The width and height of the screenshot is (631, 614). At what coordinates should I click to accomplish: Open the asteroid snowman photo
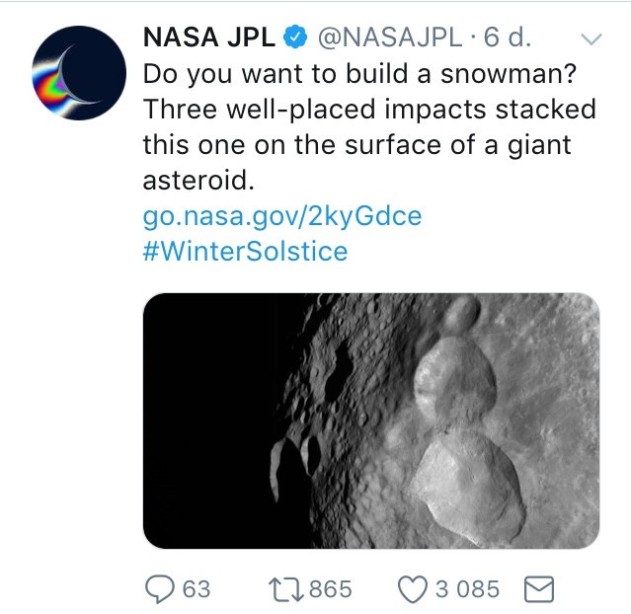click(x=371, y=421)
